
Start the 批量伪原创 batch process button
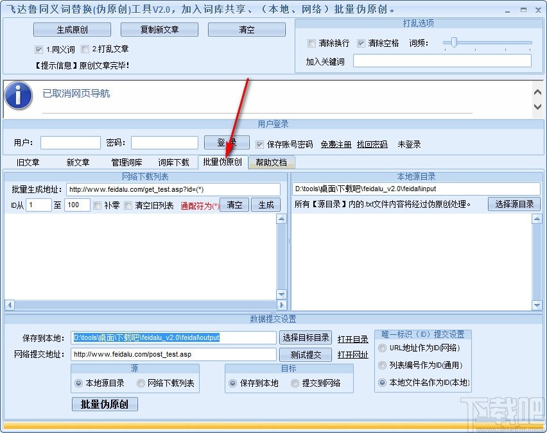[x=105, y=404]
